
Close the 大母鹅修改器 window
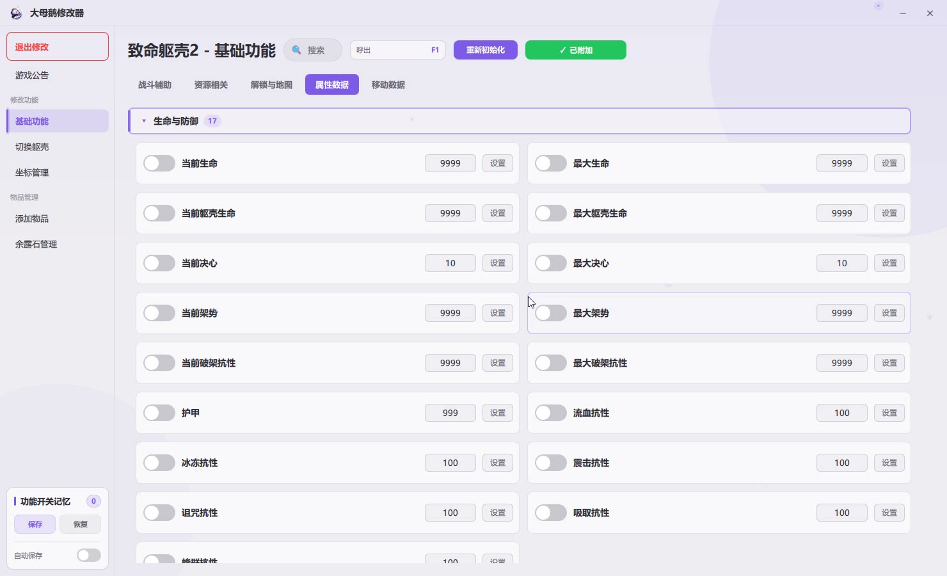tap(930, 13)
